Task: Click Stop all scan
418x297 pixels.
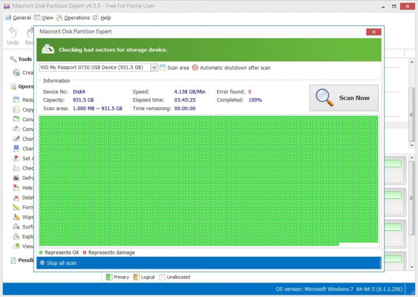Action: coord(62,263)
